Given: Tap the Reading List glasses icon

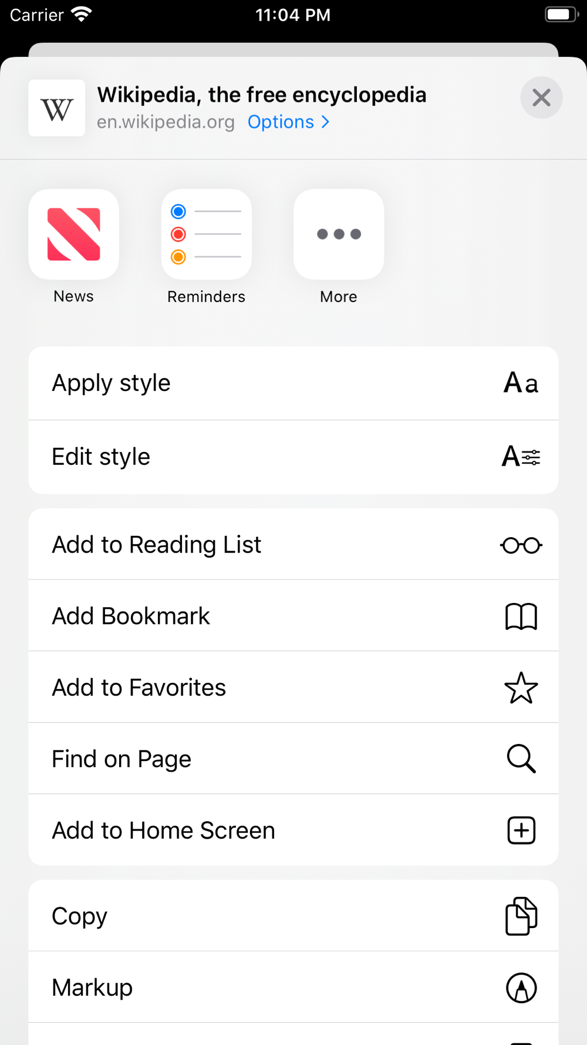Looking at the screenshot, I should coord(521,545).
